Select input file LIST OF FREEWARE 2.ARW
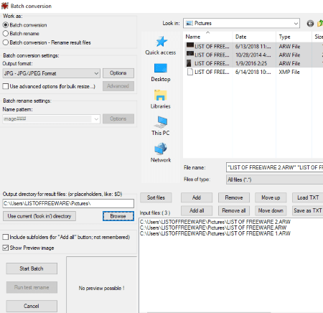Screen dimensions: 323x313 215,222
